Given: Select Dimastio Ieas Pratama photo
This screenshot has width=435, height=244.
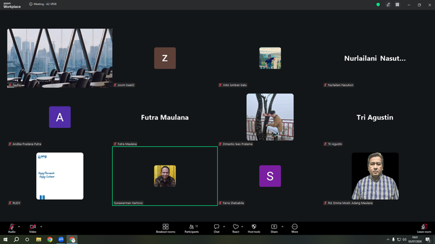Looking at the screenshot, I should tap(270, 117).
